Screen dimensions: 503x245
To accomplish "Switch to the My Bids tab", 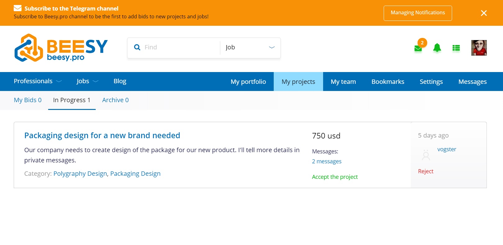I will [28, 100].
